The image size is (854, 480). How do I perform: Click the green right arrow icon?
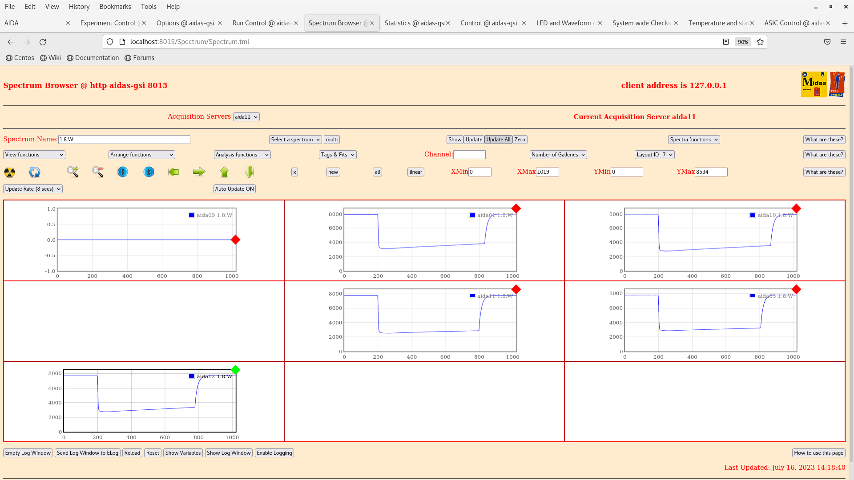[x=199, y=172]
